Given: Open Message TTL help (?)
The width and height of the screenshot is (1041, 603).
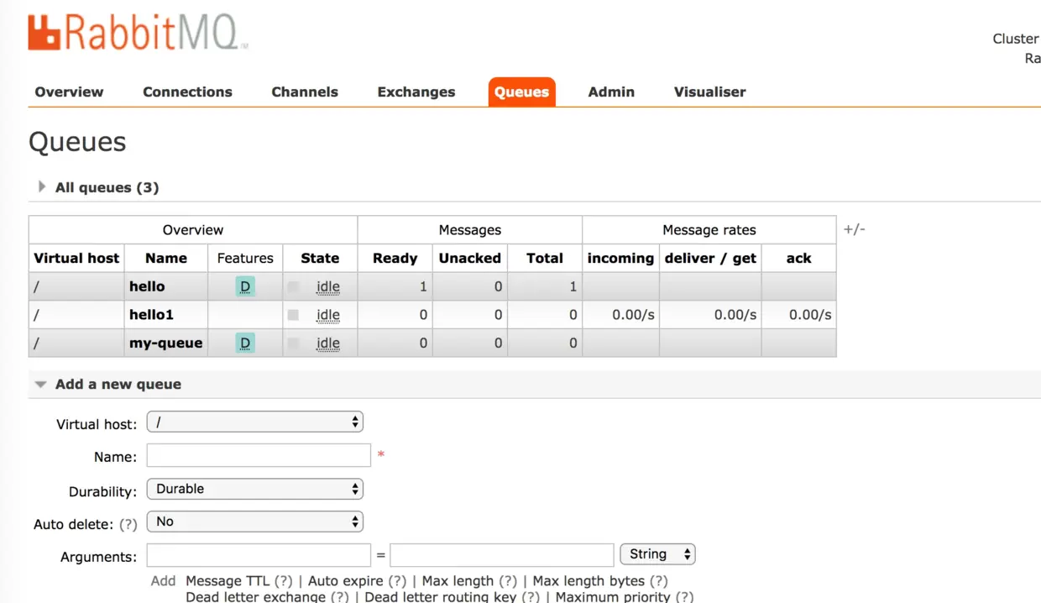Looking at the screenshot, I should tap(284, 580).
